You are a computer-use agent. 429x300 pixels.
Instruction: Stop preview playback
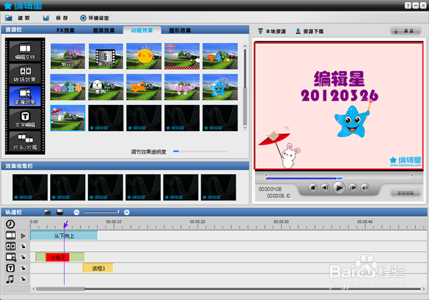[313, 187]
